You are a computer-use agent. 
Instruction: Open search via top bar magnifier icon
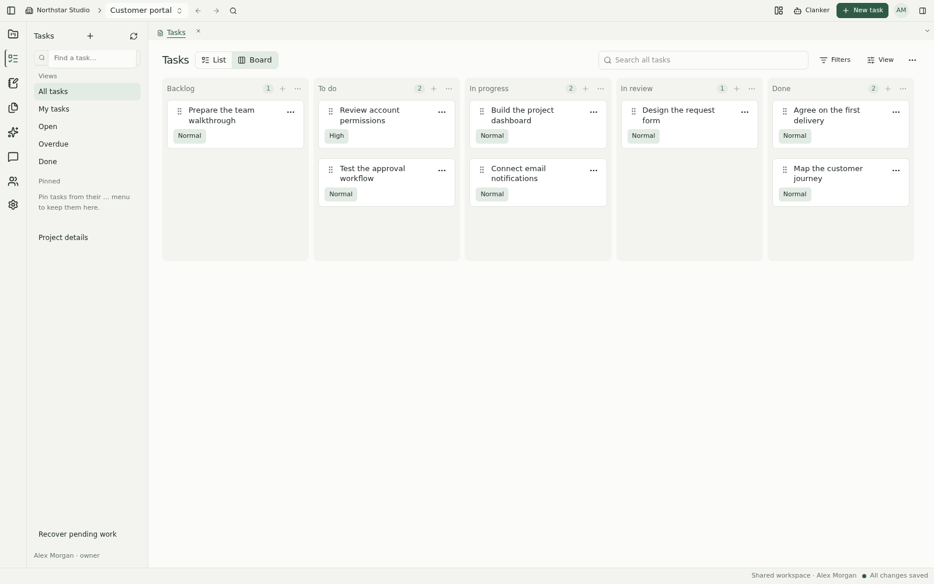click(233, 11)
